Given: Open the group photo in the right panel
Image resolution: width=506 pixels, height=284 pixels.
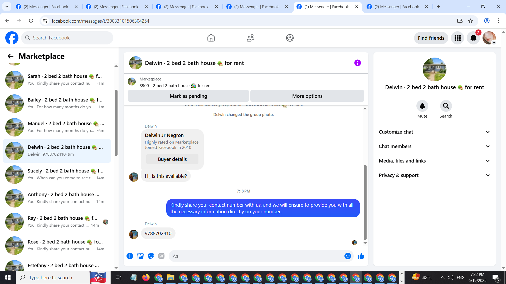Looking at the screenshot, I should 435,69.
